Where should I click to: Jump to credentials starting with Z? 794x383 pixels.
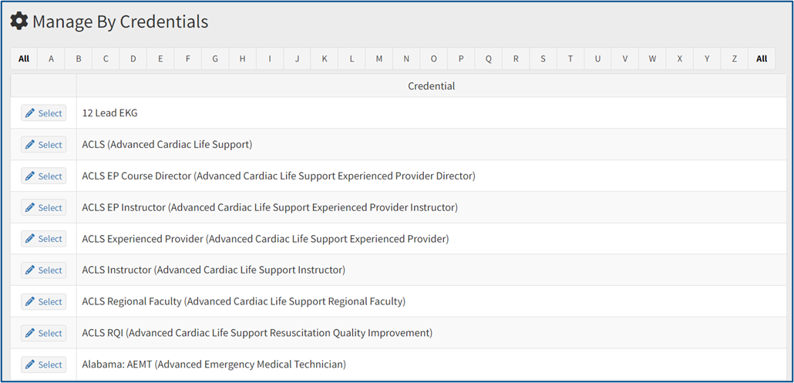pos(734,59)
